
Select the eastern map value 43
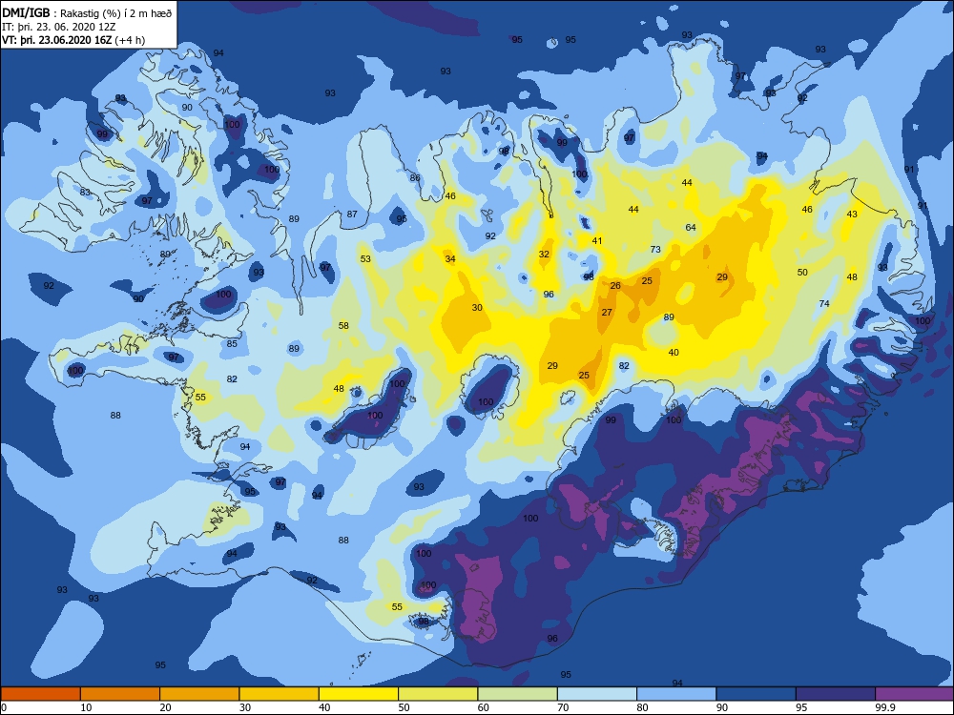[x=852, y=214]
